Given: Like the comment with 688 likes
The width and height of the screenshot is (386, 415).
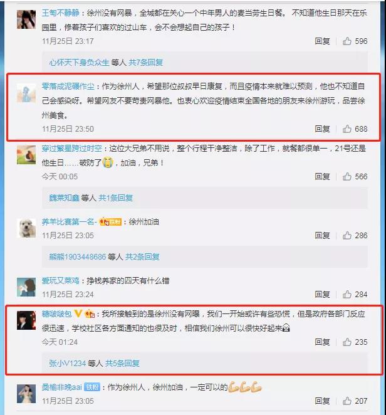Looking at the screenshot, I should (347, 129).
